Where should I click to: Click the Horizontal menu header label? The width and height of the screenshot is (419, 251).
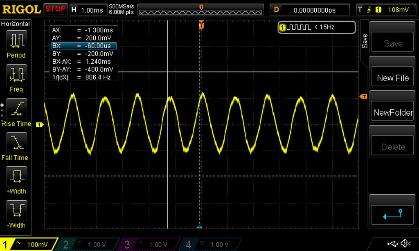pos(15,24)
